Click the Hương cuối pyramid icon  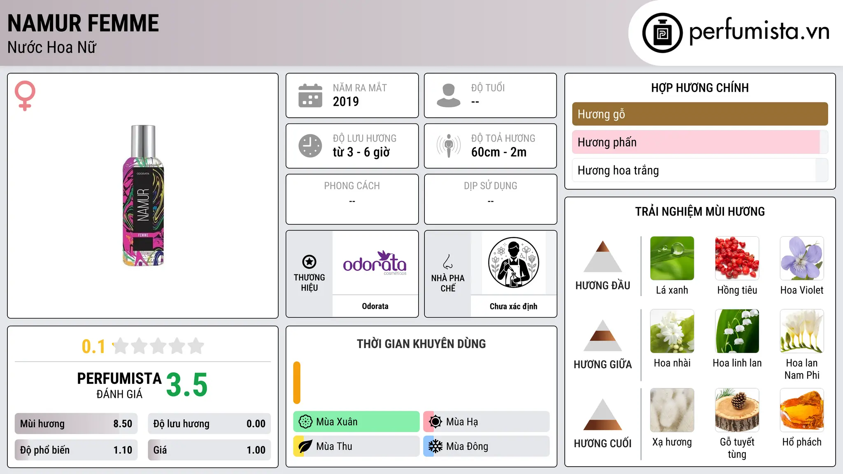tap(603, 414)
